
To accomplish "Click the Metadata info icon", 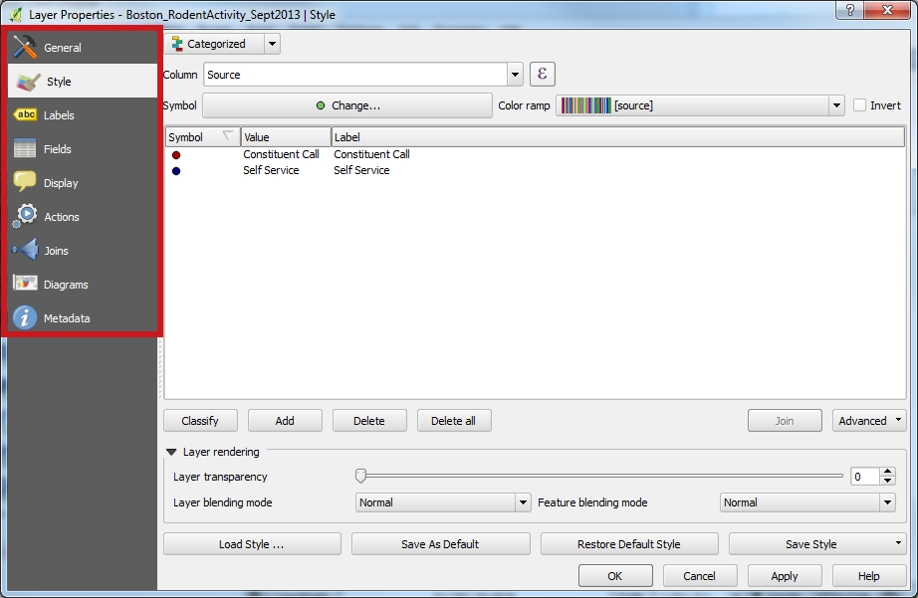I will (25, 318).
